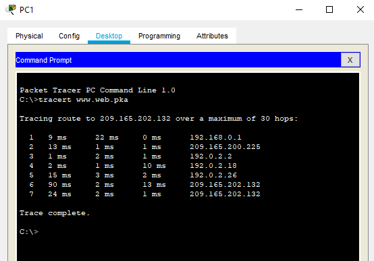The width and height of the screenshot is (374, 261).
Task: Click hop 3 address 192.0.2.2
Action: (x=211, y=156)
